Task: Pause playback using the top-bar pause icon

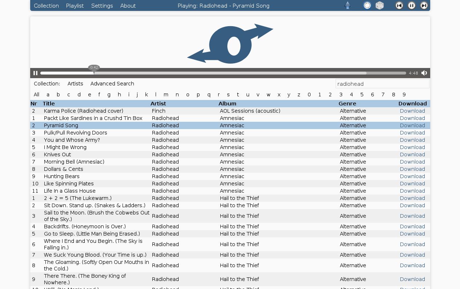Action: [x=411, y=5]
